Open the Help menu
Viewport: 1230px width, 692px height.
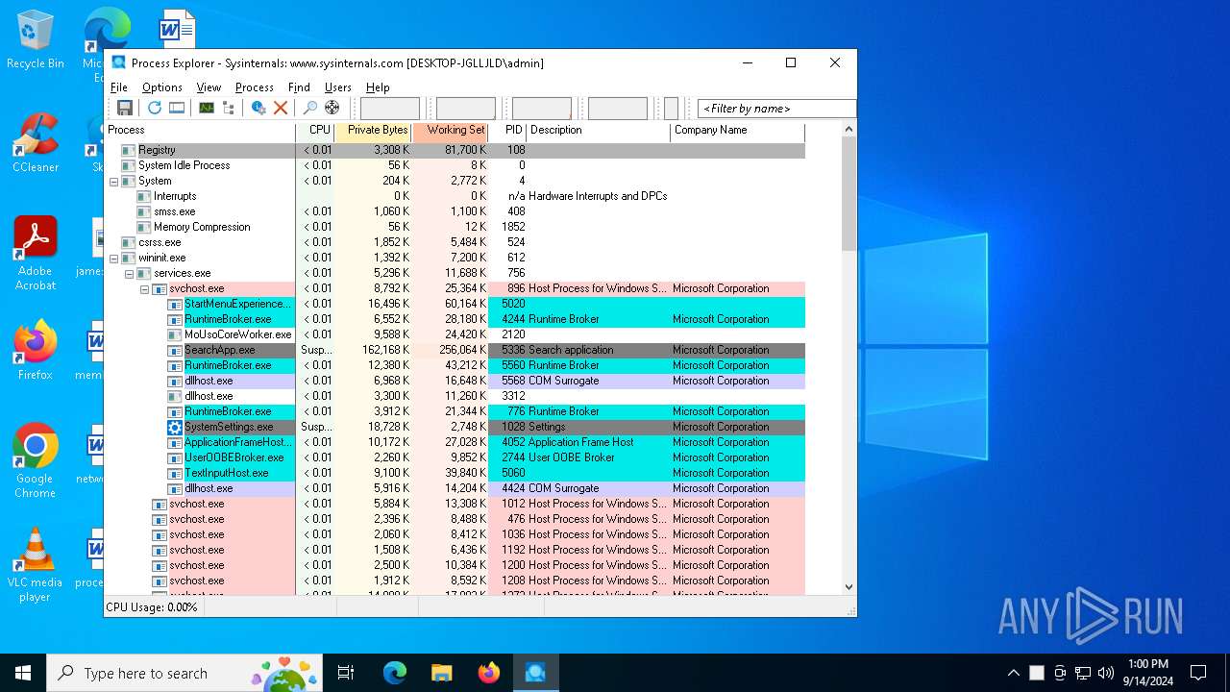tap(378, 87)
